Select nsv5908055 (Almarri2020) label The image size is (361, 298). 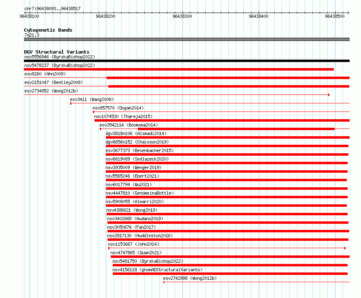coord(135,202)
